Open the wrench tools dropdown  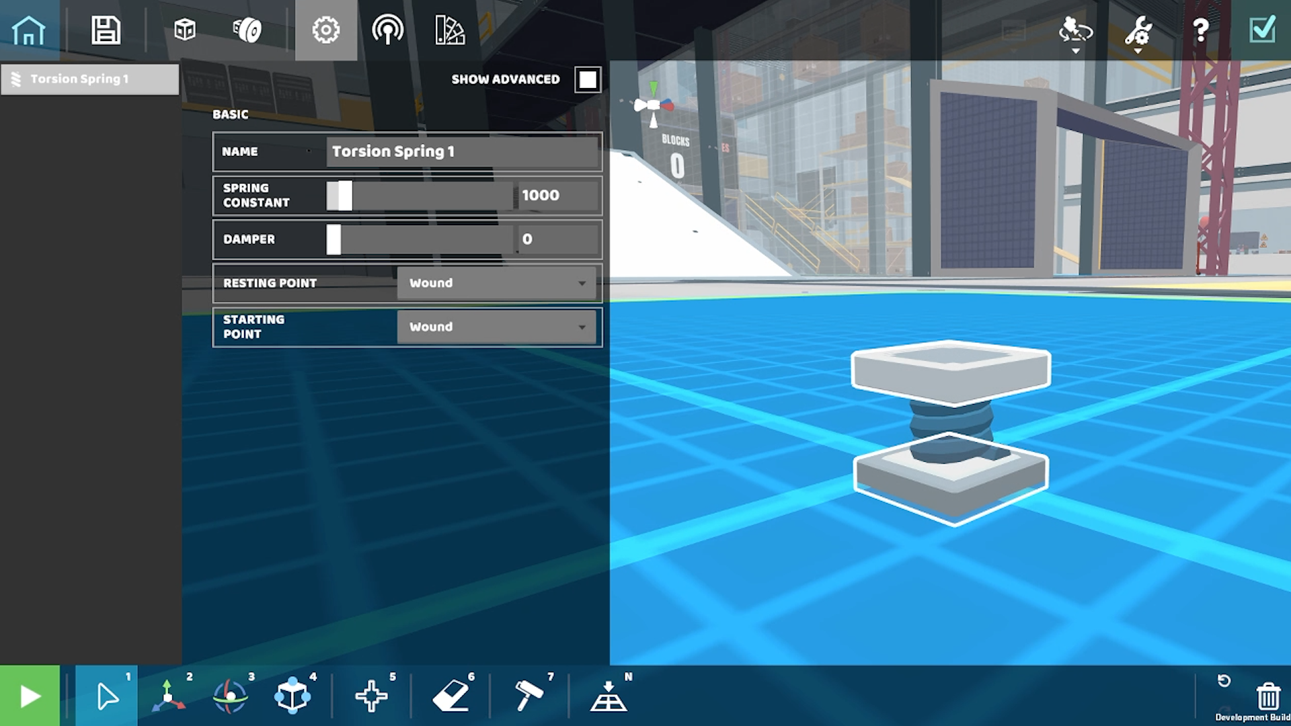pyautogui.click(x=1138, y=34)
